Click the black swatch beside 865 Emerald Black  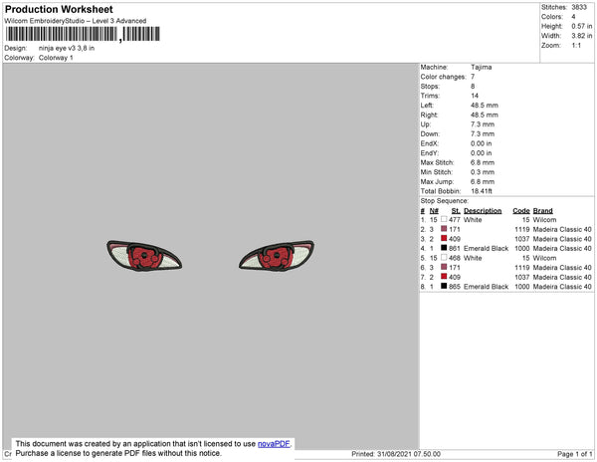coord(444,286)
